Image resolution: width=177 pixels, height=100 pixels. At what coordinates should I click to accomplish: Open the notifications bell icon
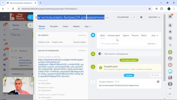tap(170, 32)
